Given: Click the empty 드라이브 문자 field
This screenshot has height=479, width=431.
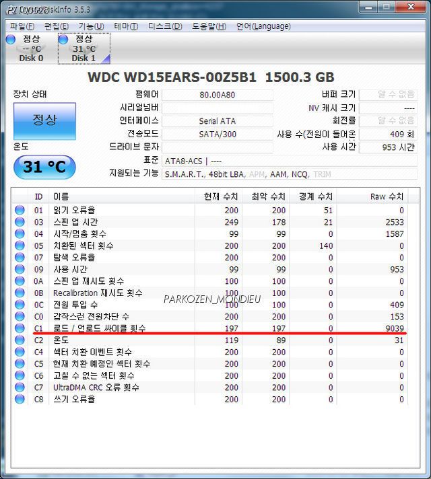Looking at the screenshot, I should click(217, 147).
